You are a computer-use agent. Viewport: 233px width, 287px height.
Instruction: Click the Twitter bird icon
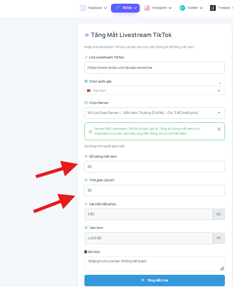click(x=182, y=8)
